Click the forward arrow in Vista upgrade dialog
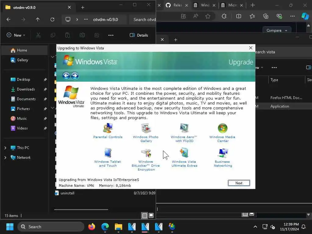 75,76
